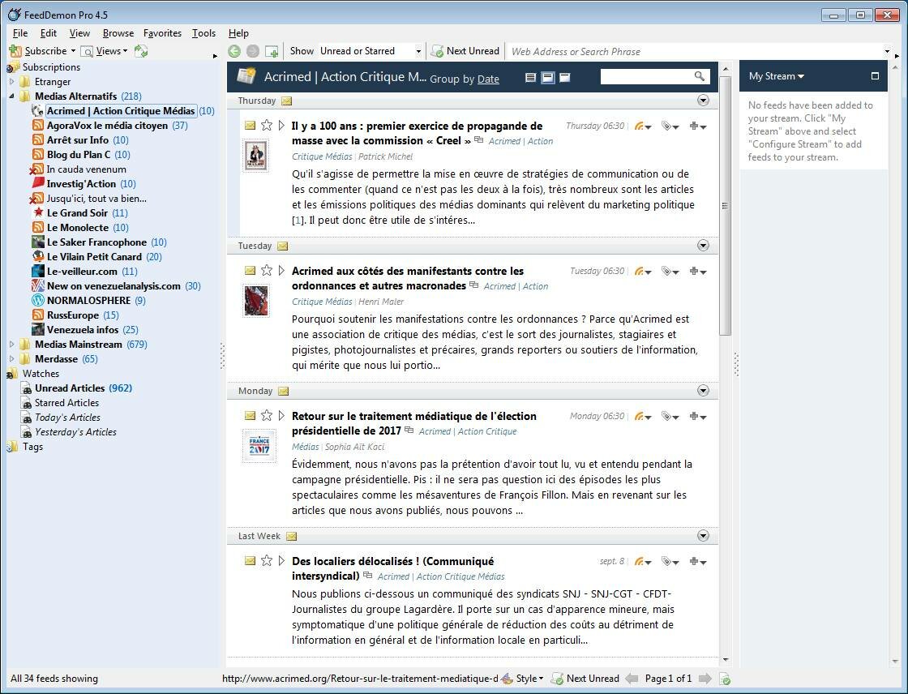Open the plus actions menu on '100 ans' article
908x694 pixels.
click(x=697, y=126)
